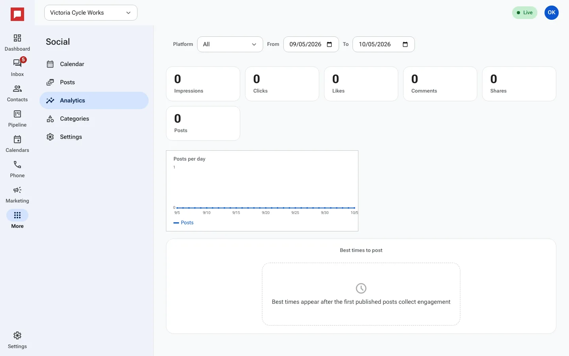Select Categories in the Social menu

point(94,119)
